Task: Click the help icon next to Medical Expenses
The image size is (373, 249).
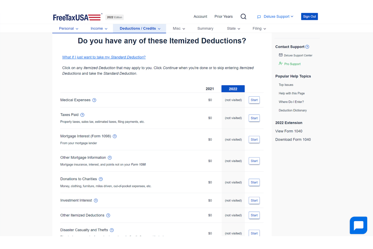Action: (x=94, y=100)
